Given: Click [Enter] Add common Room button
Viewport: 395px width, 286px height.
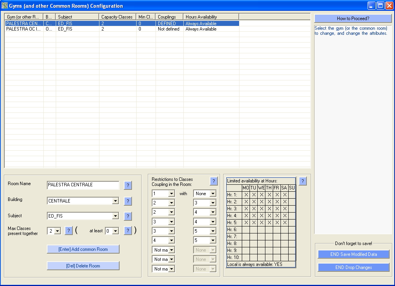Looking at the screenshot, I should coord(83,249).
